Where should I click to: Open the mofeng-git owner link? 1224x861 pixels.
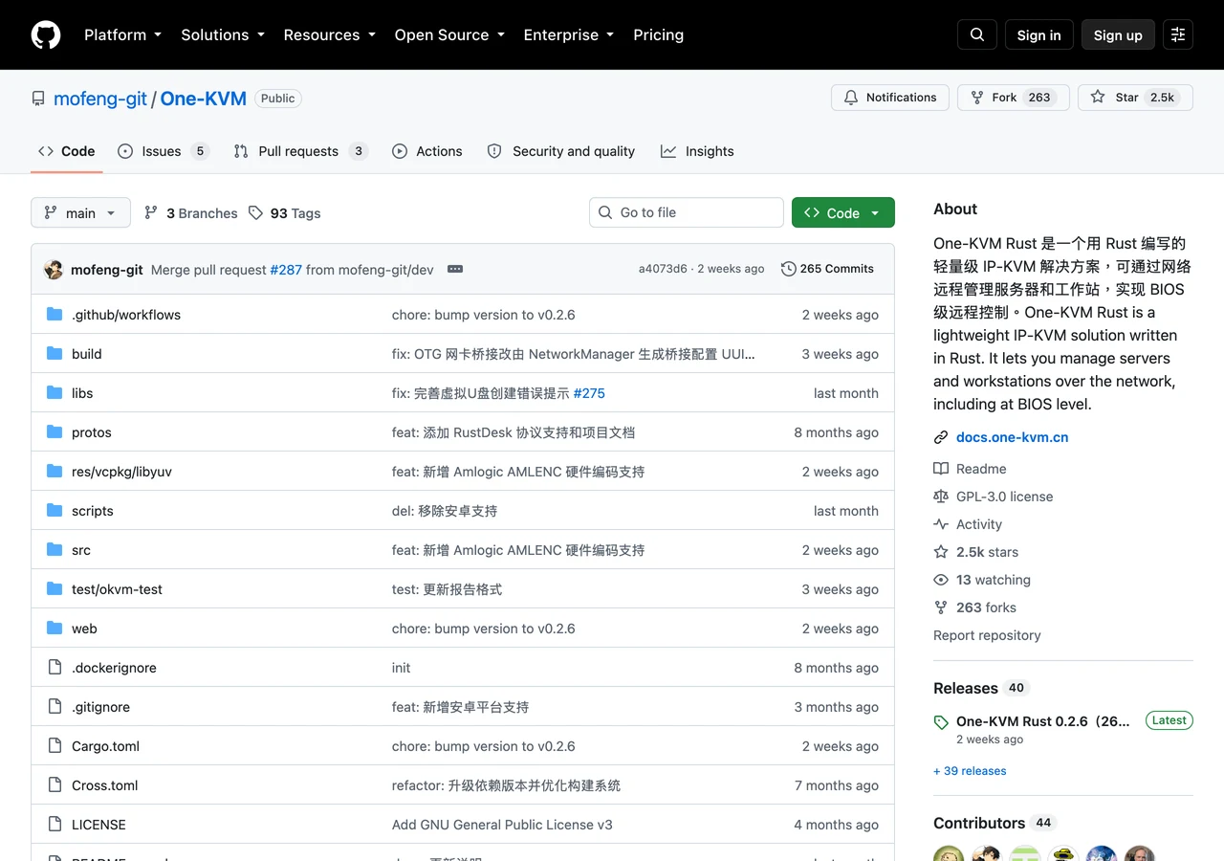(x=100, y=99)
